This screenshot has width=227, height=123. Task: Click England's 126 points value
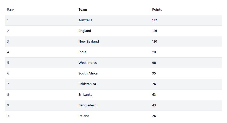click(154, 31)
